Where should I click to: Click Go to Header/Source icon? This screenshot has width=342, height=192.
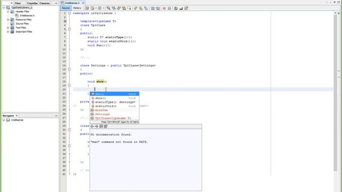point(186,8)
